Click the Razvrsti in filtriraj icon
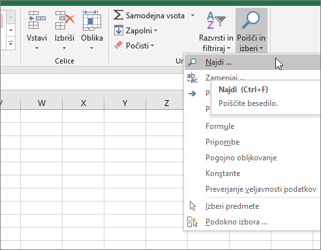This screenshot has height=250, width=321. [x=216, y=20]
